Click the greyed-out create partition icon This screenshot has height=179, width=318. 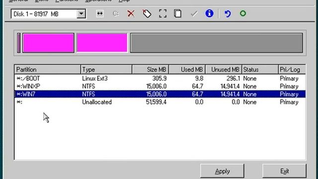pyautogui.click(x=116, y=13)
